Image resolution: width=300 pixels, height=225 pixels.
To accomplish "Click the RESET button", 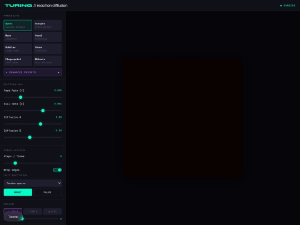I will coord(18,192).
